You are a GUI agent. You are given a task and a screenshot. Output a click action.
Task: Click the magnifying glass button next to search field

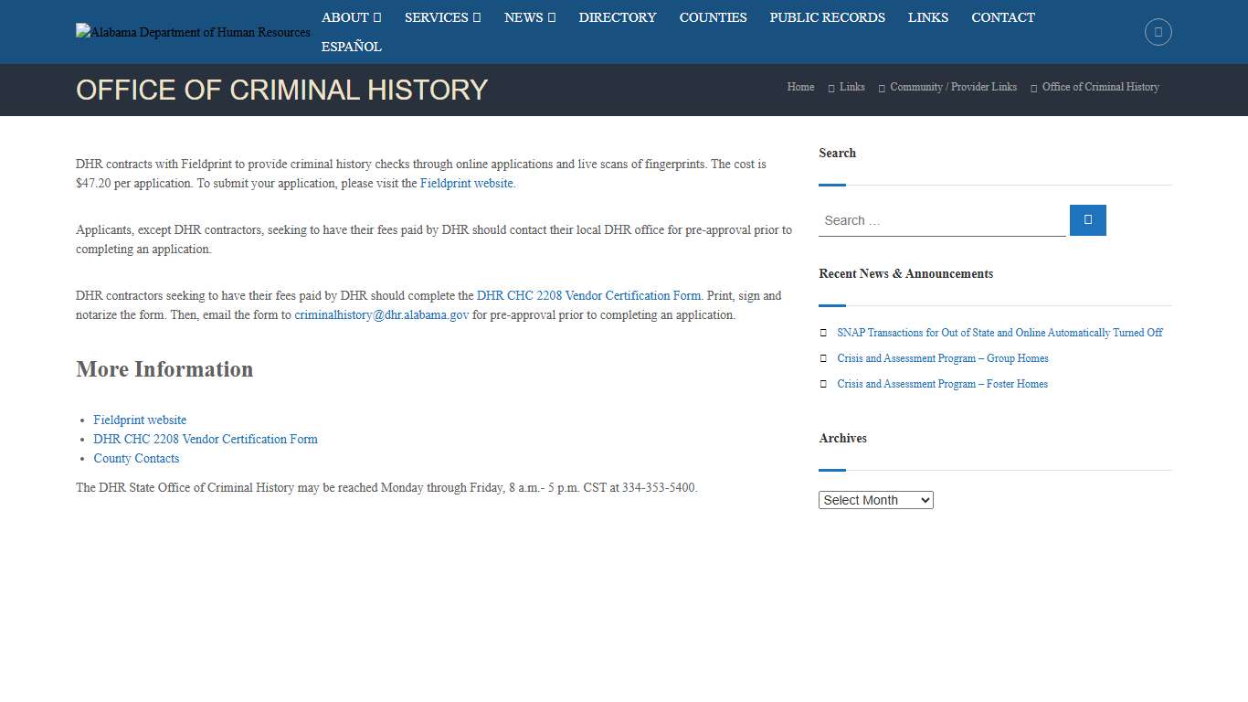[x=1087, y=220]
